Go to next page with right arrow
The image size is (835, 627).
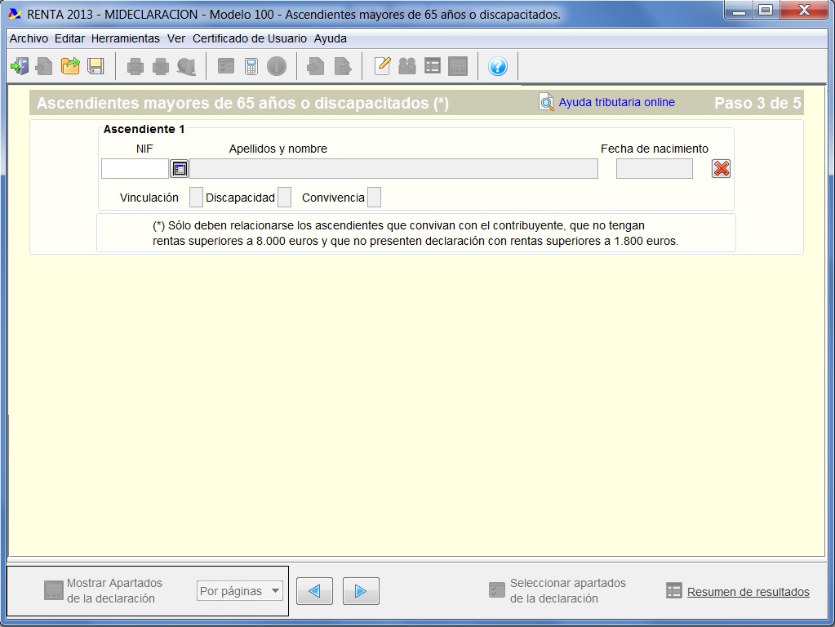pyautogui.click(x=361, y=591)
